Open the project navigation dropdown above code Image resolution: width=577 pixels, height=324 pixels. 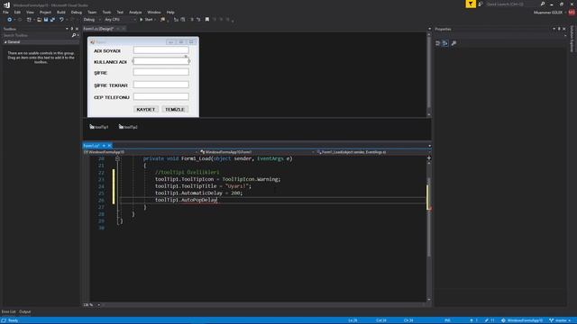(x=141, y=152)
